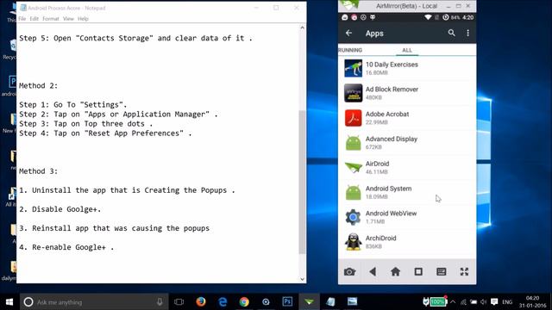
Task: Click the "Method 2:" line in Notepad
Action: point(38,85)
